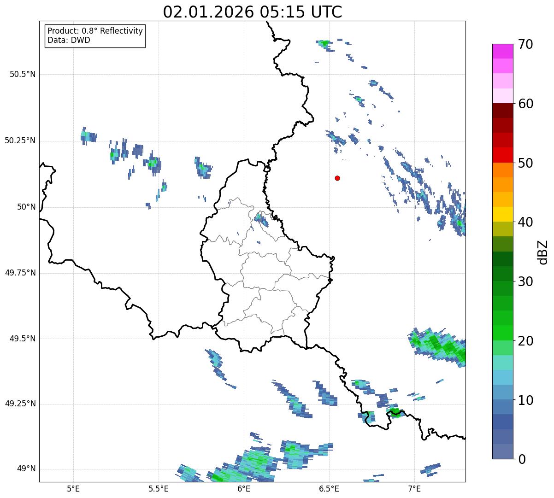
Task: Click the 49.5°N latitude label
Action: click(23, 339)
